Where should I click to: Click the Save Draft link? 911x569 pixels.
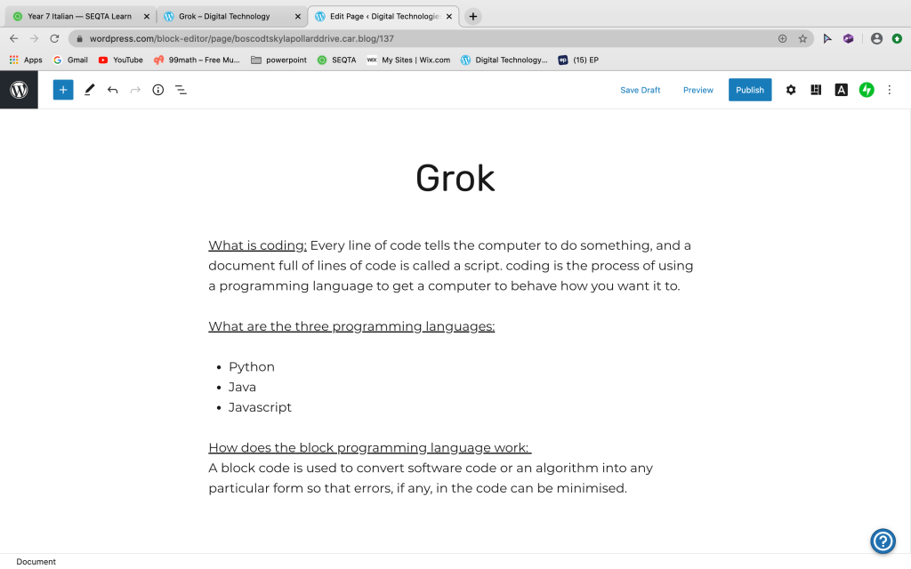coord(640,90)
